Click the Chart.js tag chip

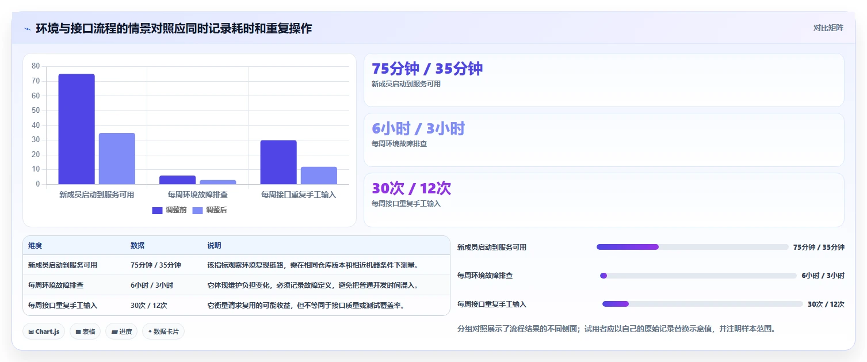coord(44,331)
